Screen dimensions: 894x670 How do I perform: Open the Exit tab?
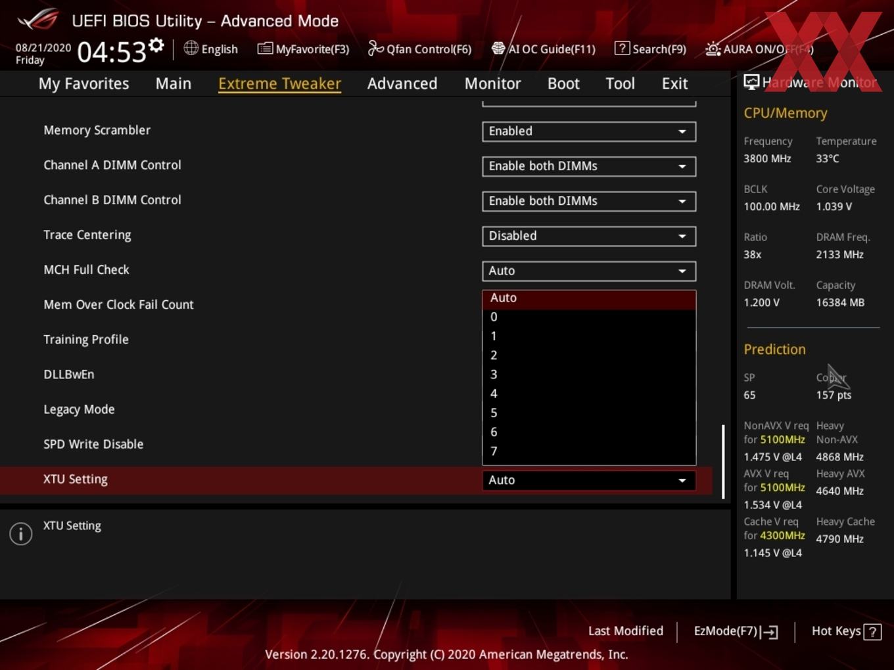click(x=674, y=83)
